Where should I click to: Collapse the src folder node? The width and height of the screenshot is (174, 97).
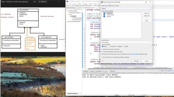tap(68, 14)
